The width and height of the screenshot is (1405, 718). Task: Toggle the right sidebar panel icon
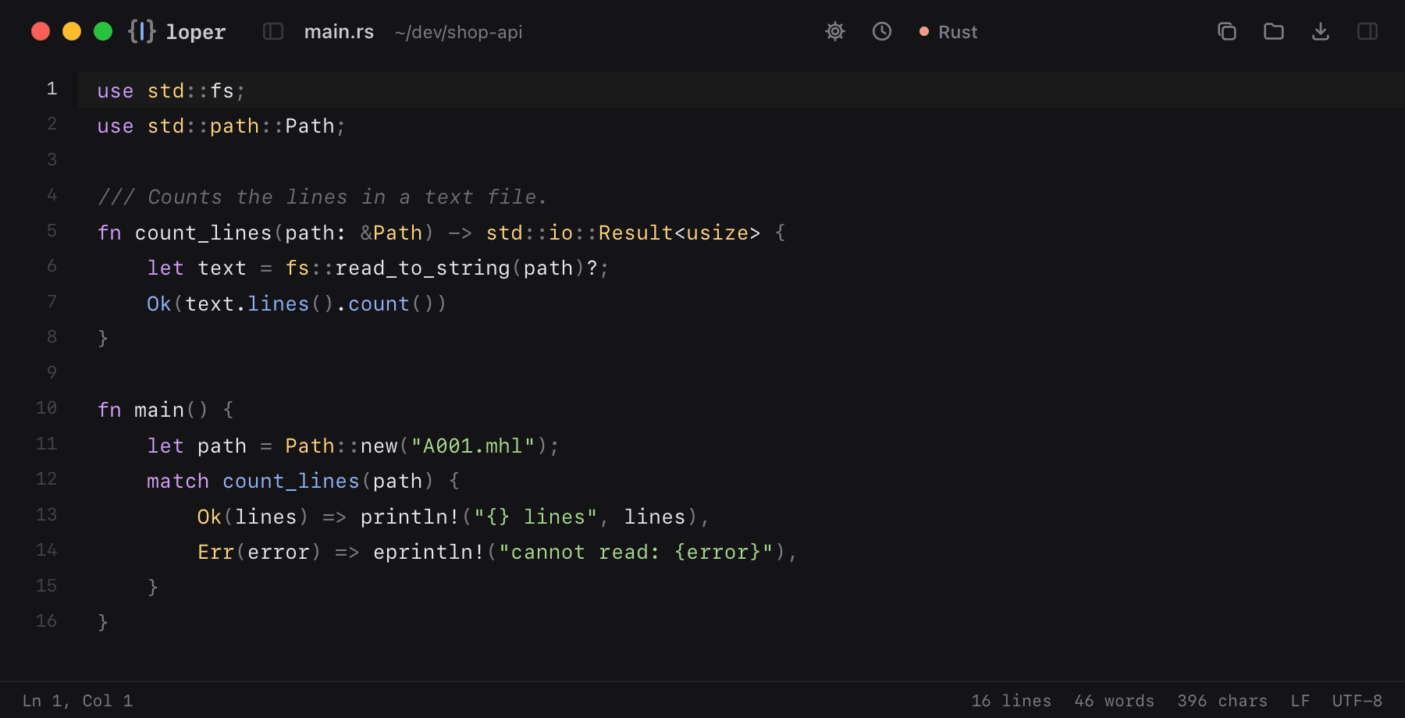1368,31
